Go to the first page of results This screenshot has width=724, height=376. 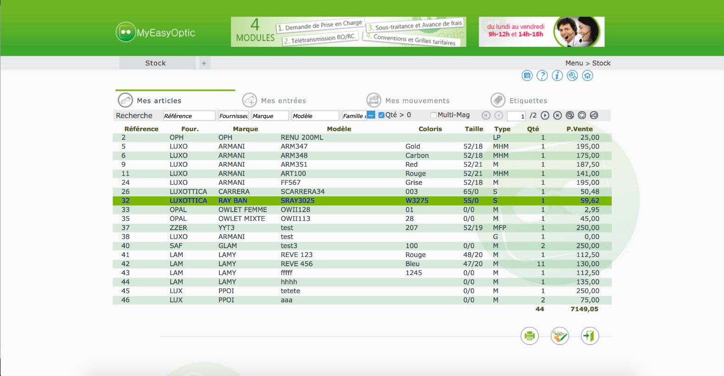pyautogui.click(x=486, y=115)
